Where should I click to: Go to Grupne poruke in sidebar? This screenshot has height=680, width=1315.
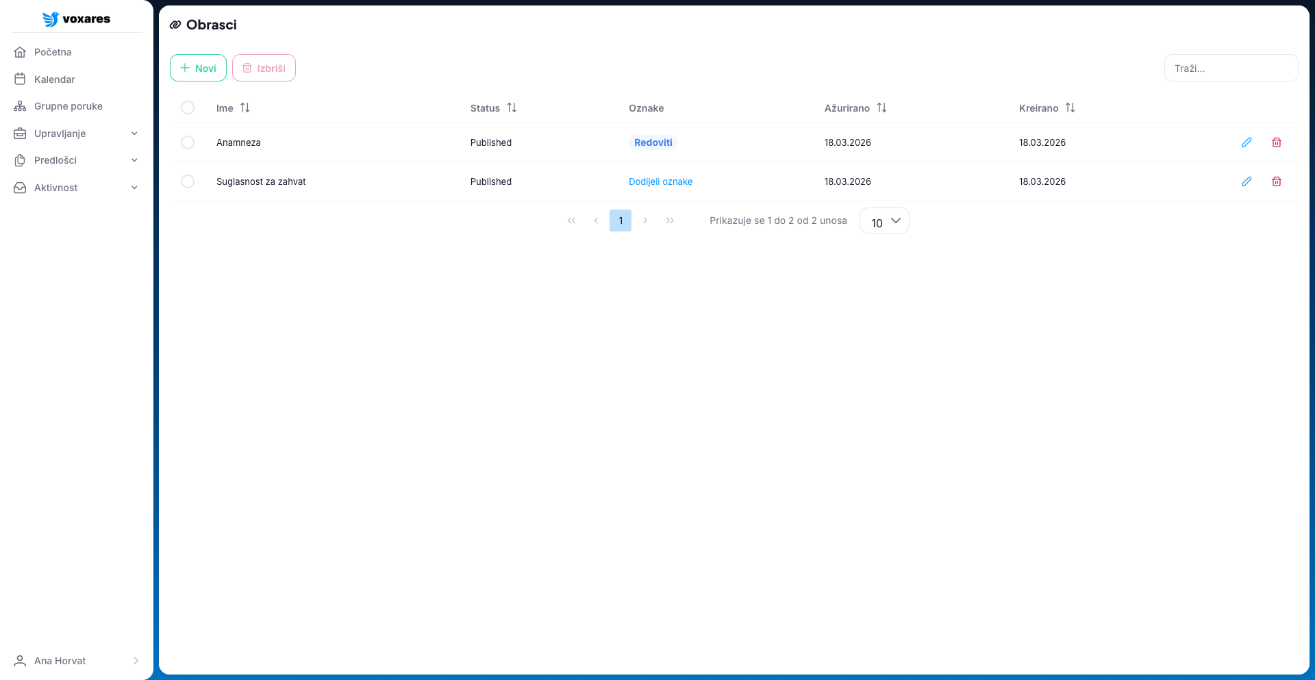(x=68, y=106)
